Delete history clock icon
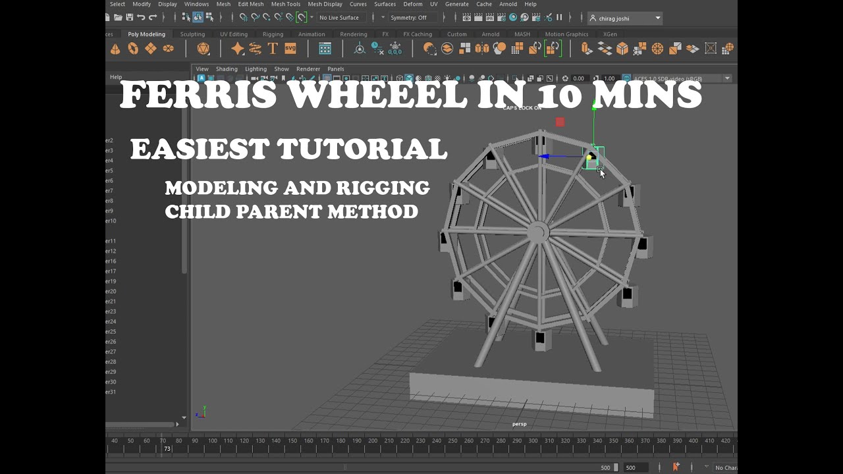Viewport: 843px width, 474px height. 377,49
